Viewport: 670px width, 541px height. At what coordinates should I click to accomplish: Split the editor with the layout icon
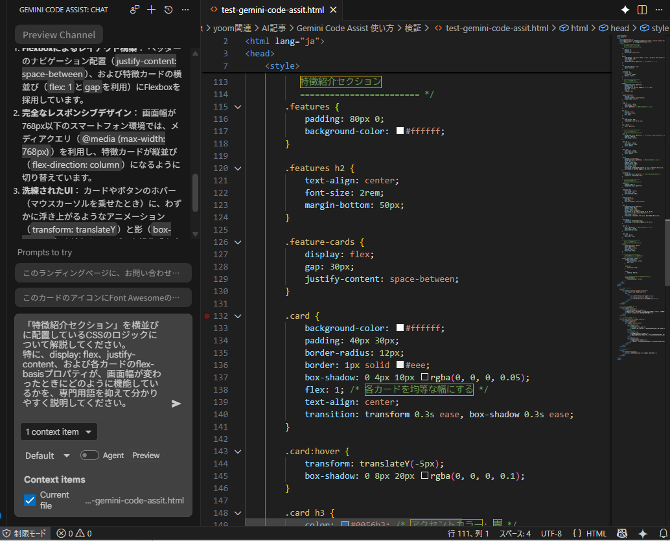click(x=641, y=10)
